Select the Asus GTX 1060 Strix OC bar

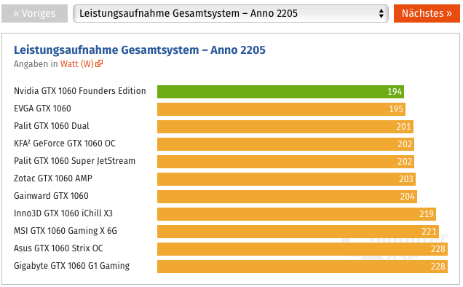(x=302, y=248)
